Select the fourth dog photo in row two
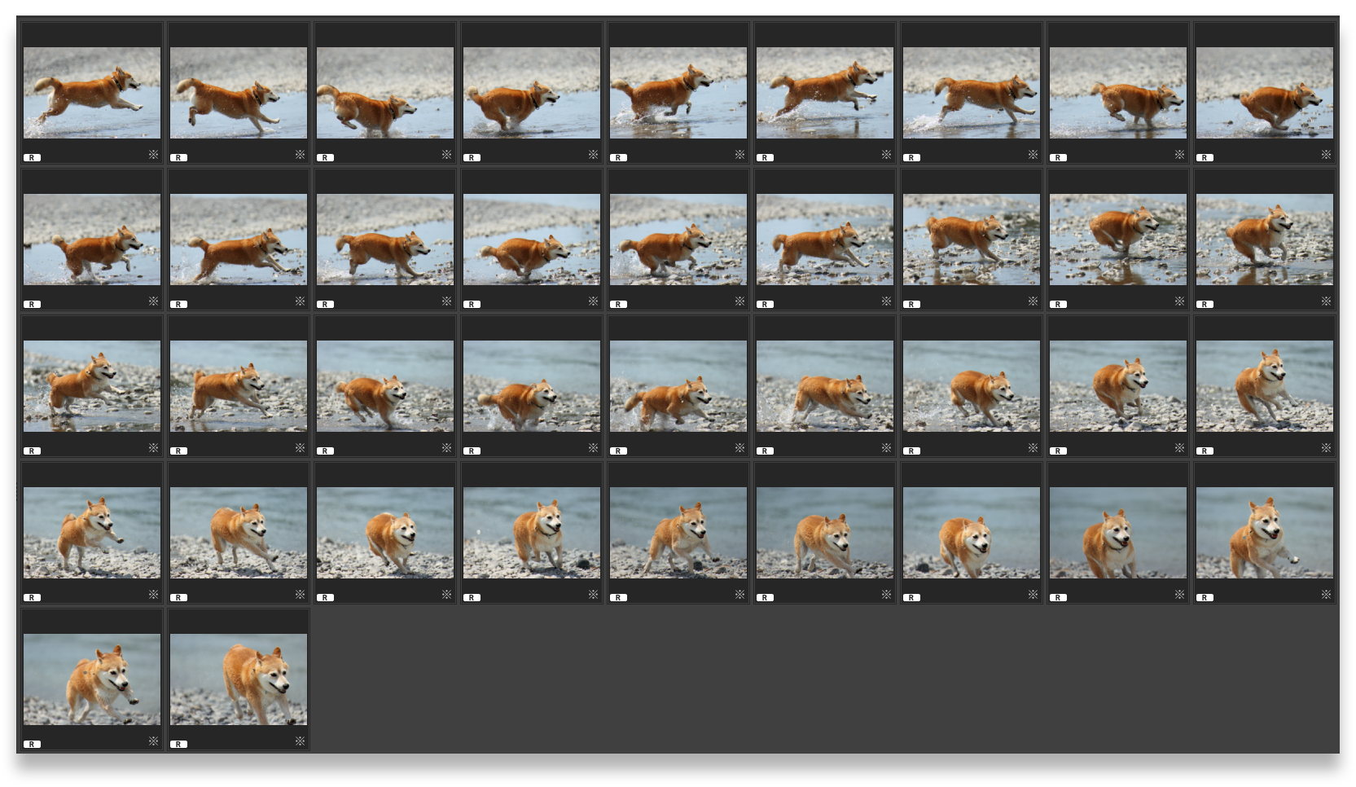 click(x=532, y=240)
